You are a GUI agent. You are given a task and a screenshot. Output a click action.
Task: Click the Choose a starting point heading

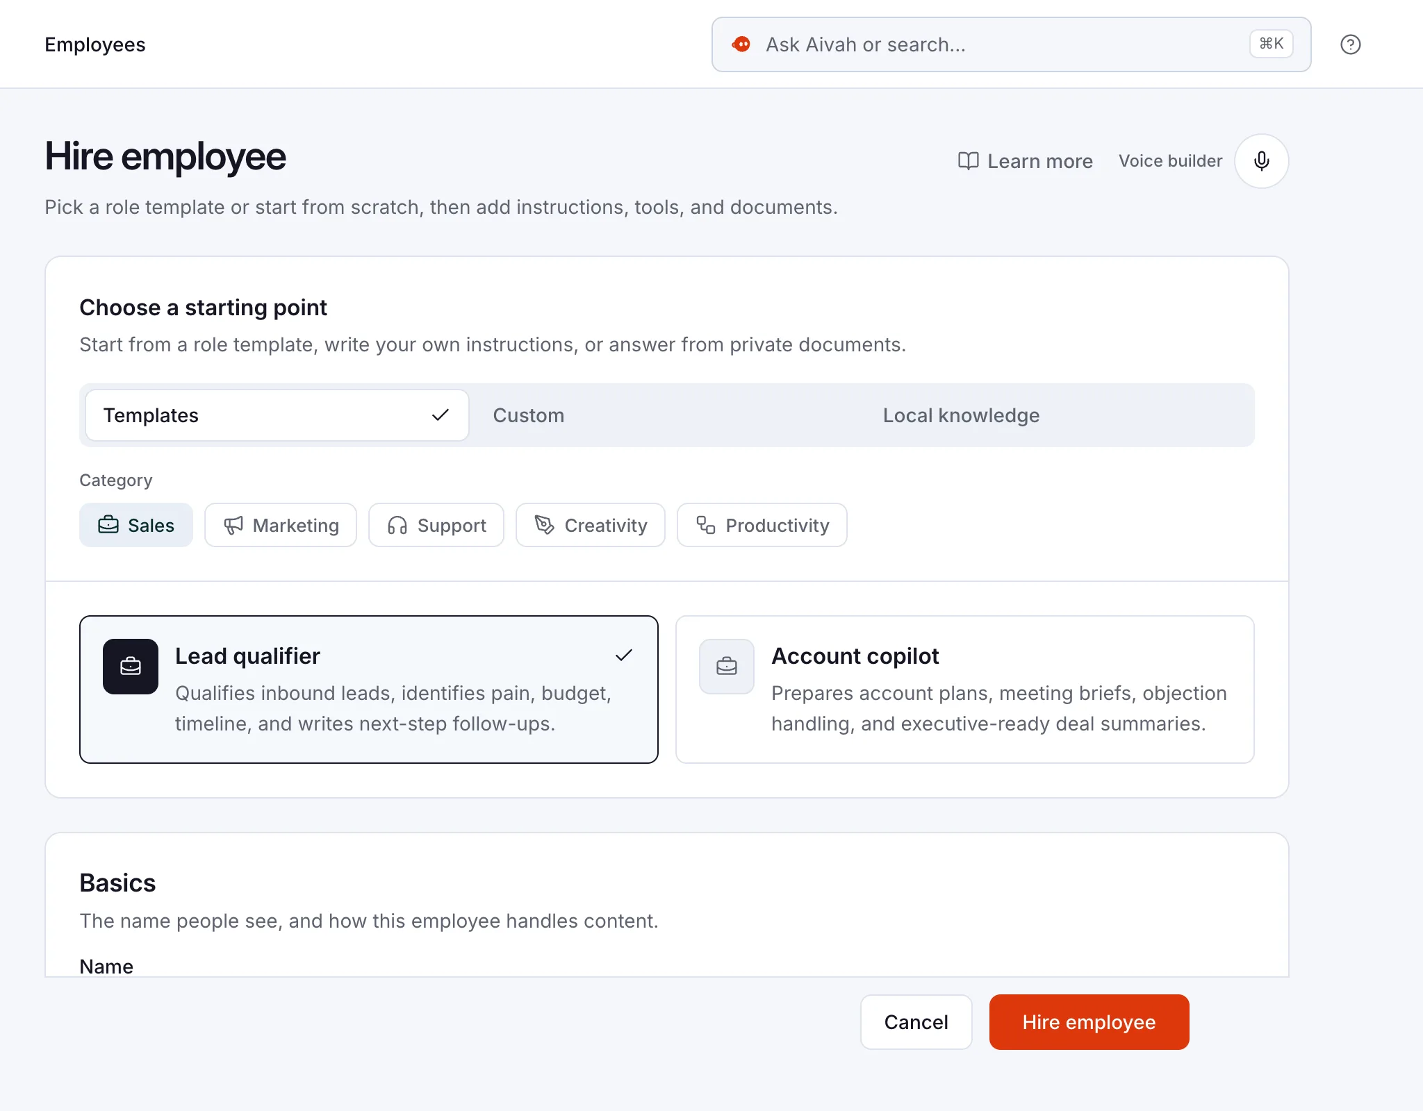coord(203,308)
